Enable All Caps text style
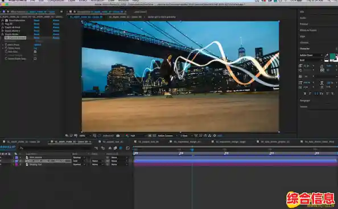Viewport: 338px width, 209px height. click(x=316, y=93)
